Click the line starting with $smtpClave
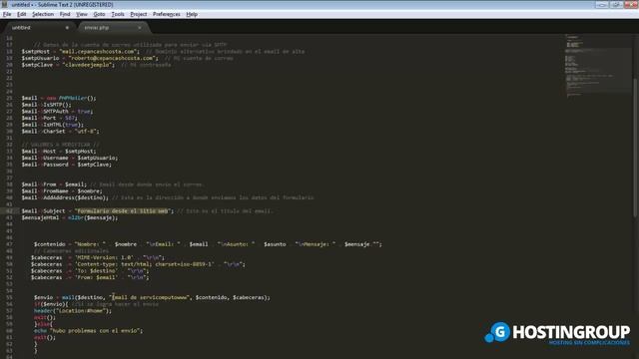 tap(96, 65)
